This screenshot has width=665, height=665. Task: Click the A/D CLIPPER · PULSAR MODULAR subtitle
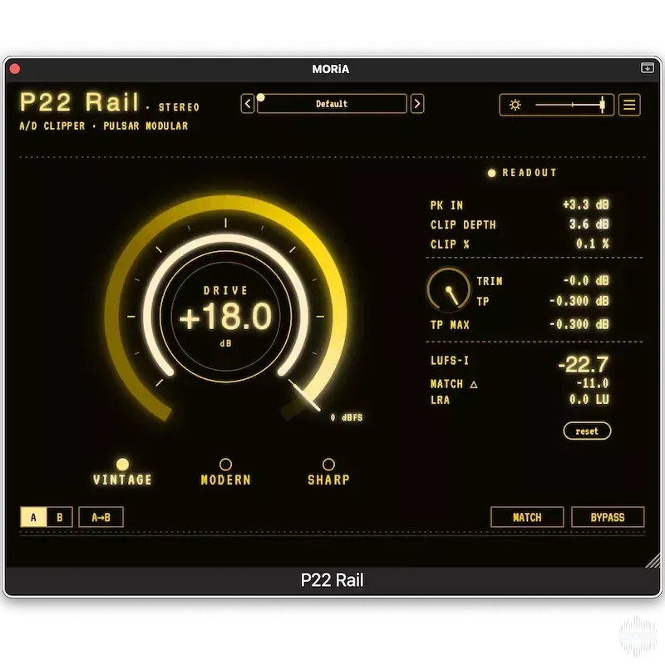tap(104, 126)
